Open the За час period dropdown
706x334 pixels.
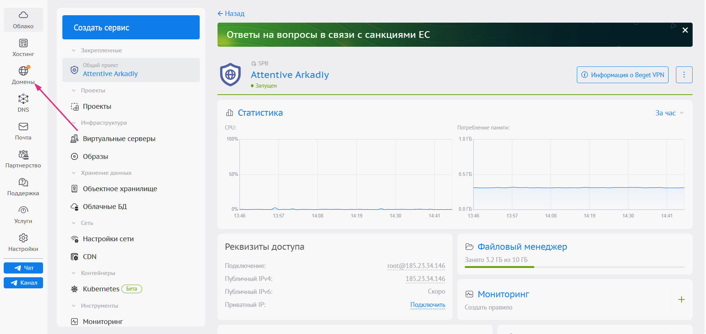[x=669, y=113]
